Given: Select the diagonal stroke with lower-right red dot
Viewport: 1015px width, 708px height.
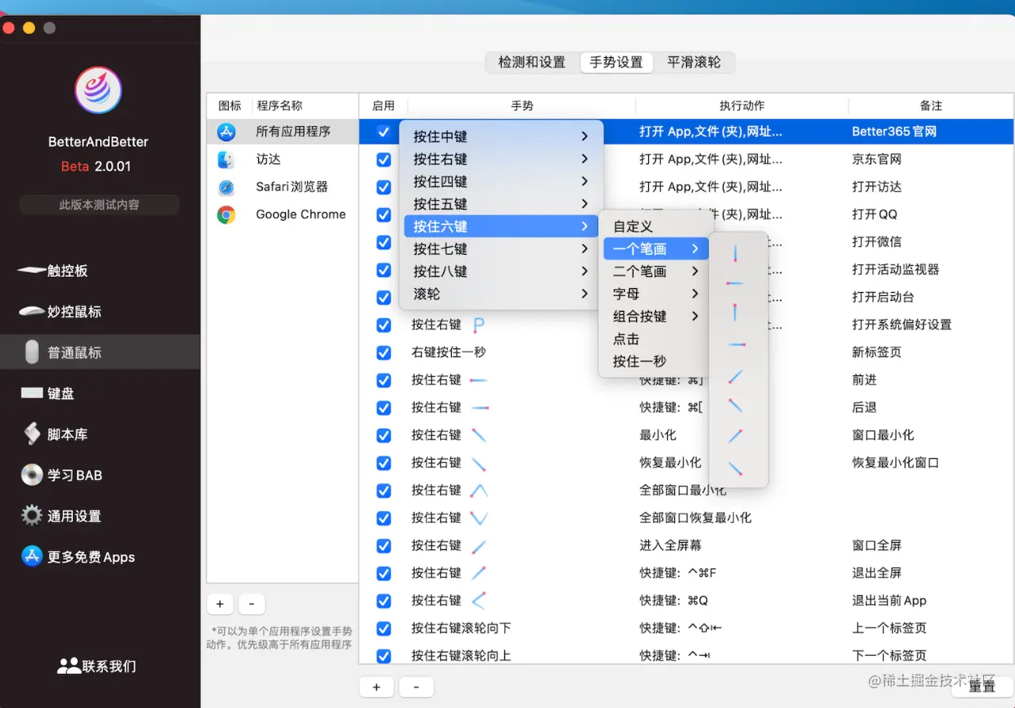Looking at the screenshot, I should point(736,468).
